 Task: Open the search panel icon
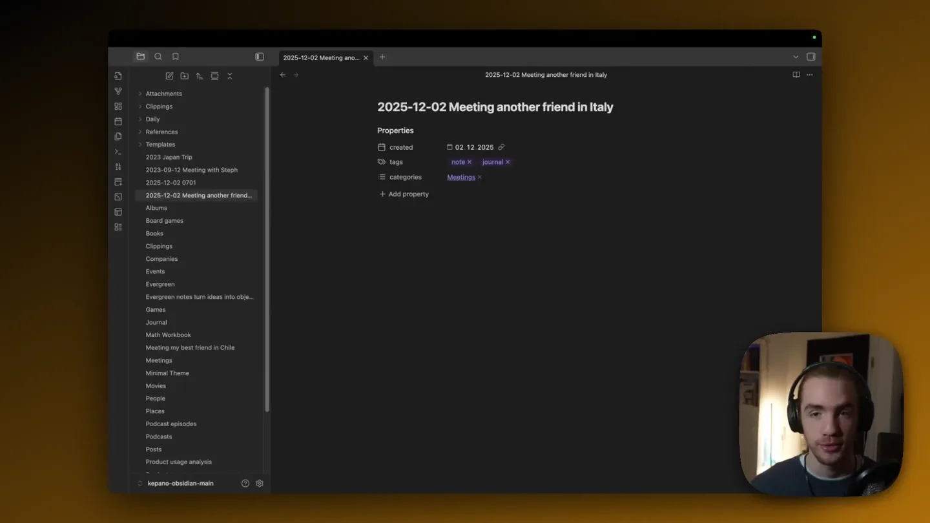[x=158, y=57]
